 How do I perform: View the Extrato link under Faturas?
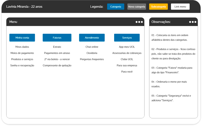pos(57,47)
